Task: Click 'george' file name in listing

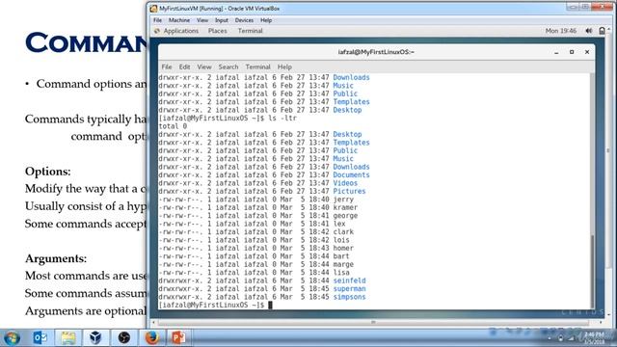Action: [345, 216]
